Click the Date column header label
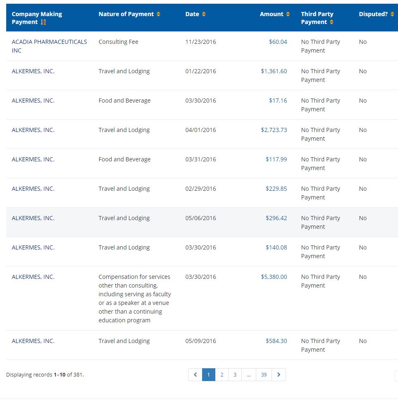Screen dimensions: 398x403 coord(192,14)
